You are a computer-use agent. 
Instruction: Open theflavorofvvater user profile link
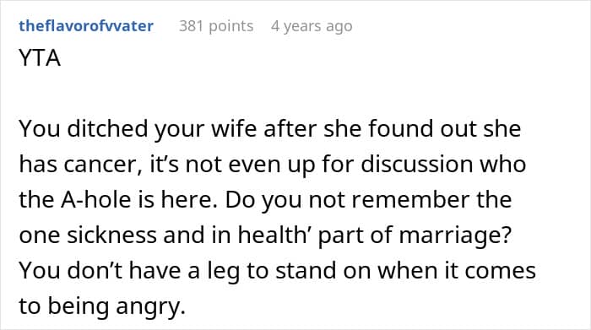[86, 26]
